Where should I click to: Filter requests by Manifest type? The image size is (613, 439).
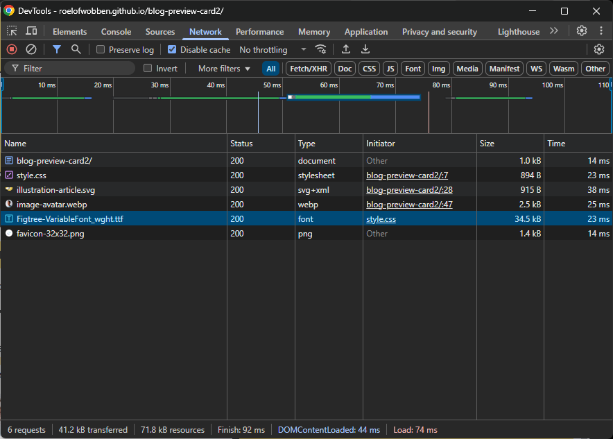504,69
